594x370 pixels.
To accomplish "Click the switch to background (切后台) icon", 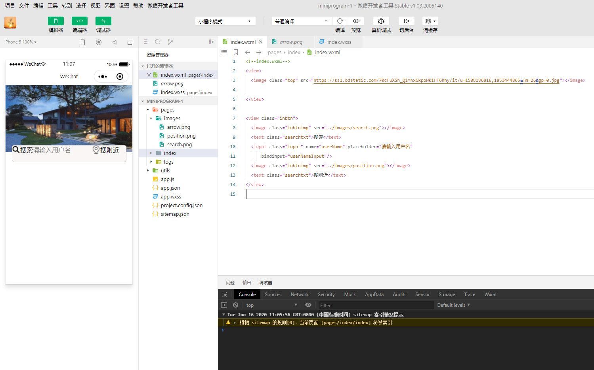I will point(407,21).
